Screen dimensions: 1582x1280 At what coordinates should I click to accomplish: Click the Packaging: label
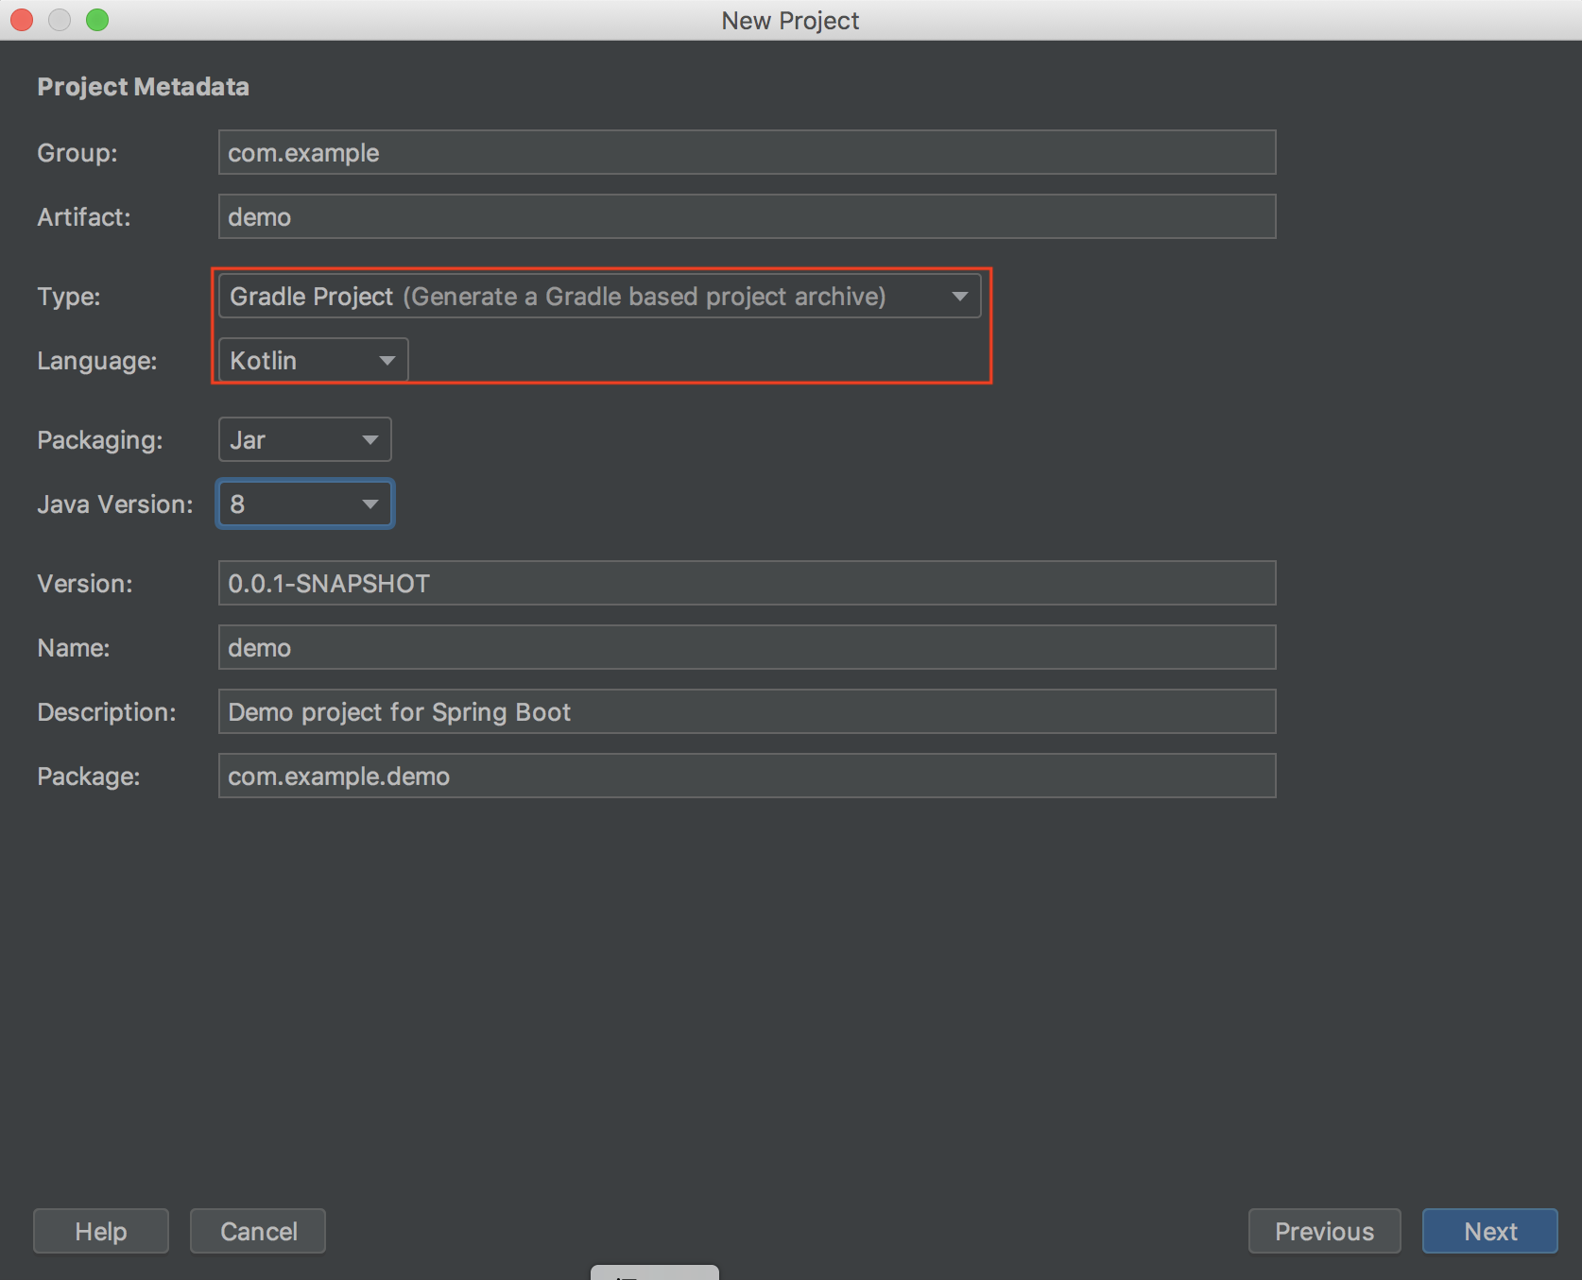tap(100, 440)
